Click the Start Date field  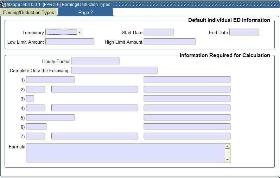point(159,32)
